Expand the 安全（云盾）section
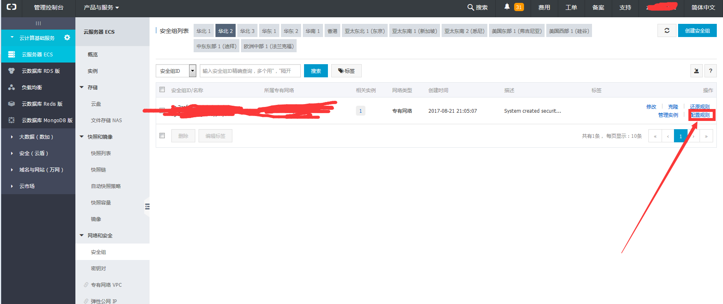This screenshot has width=723, height=304. coord(12,153)
